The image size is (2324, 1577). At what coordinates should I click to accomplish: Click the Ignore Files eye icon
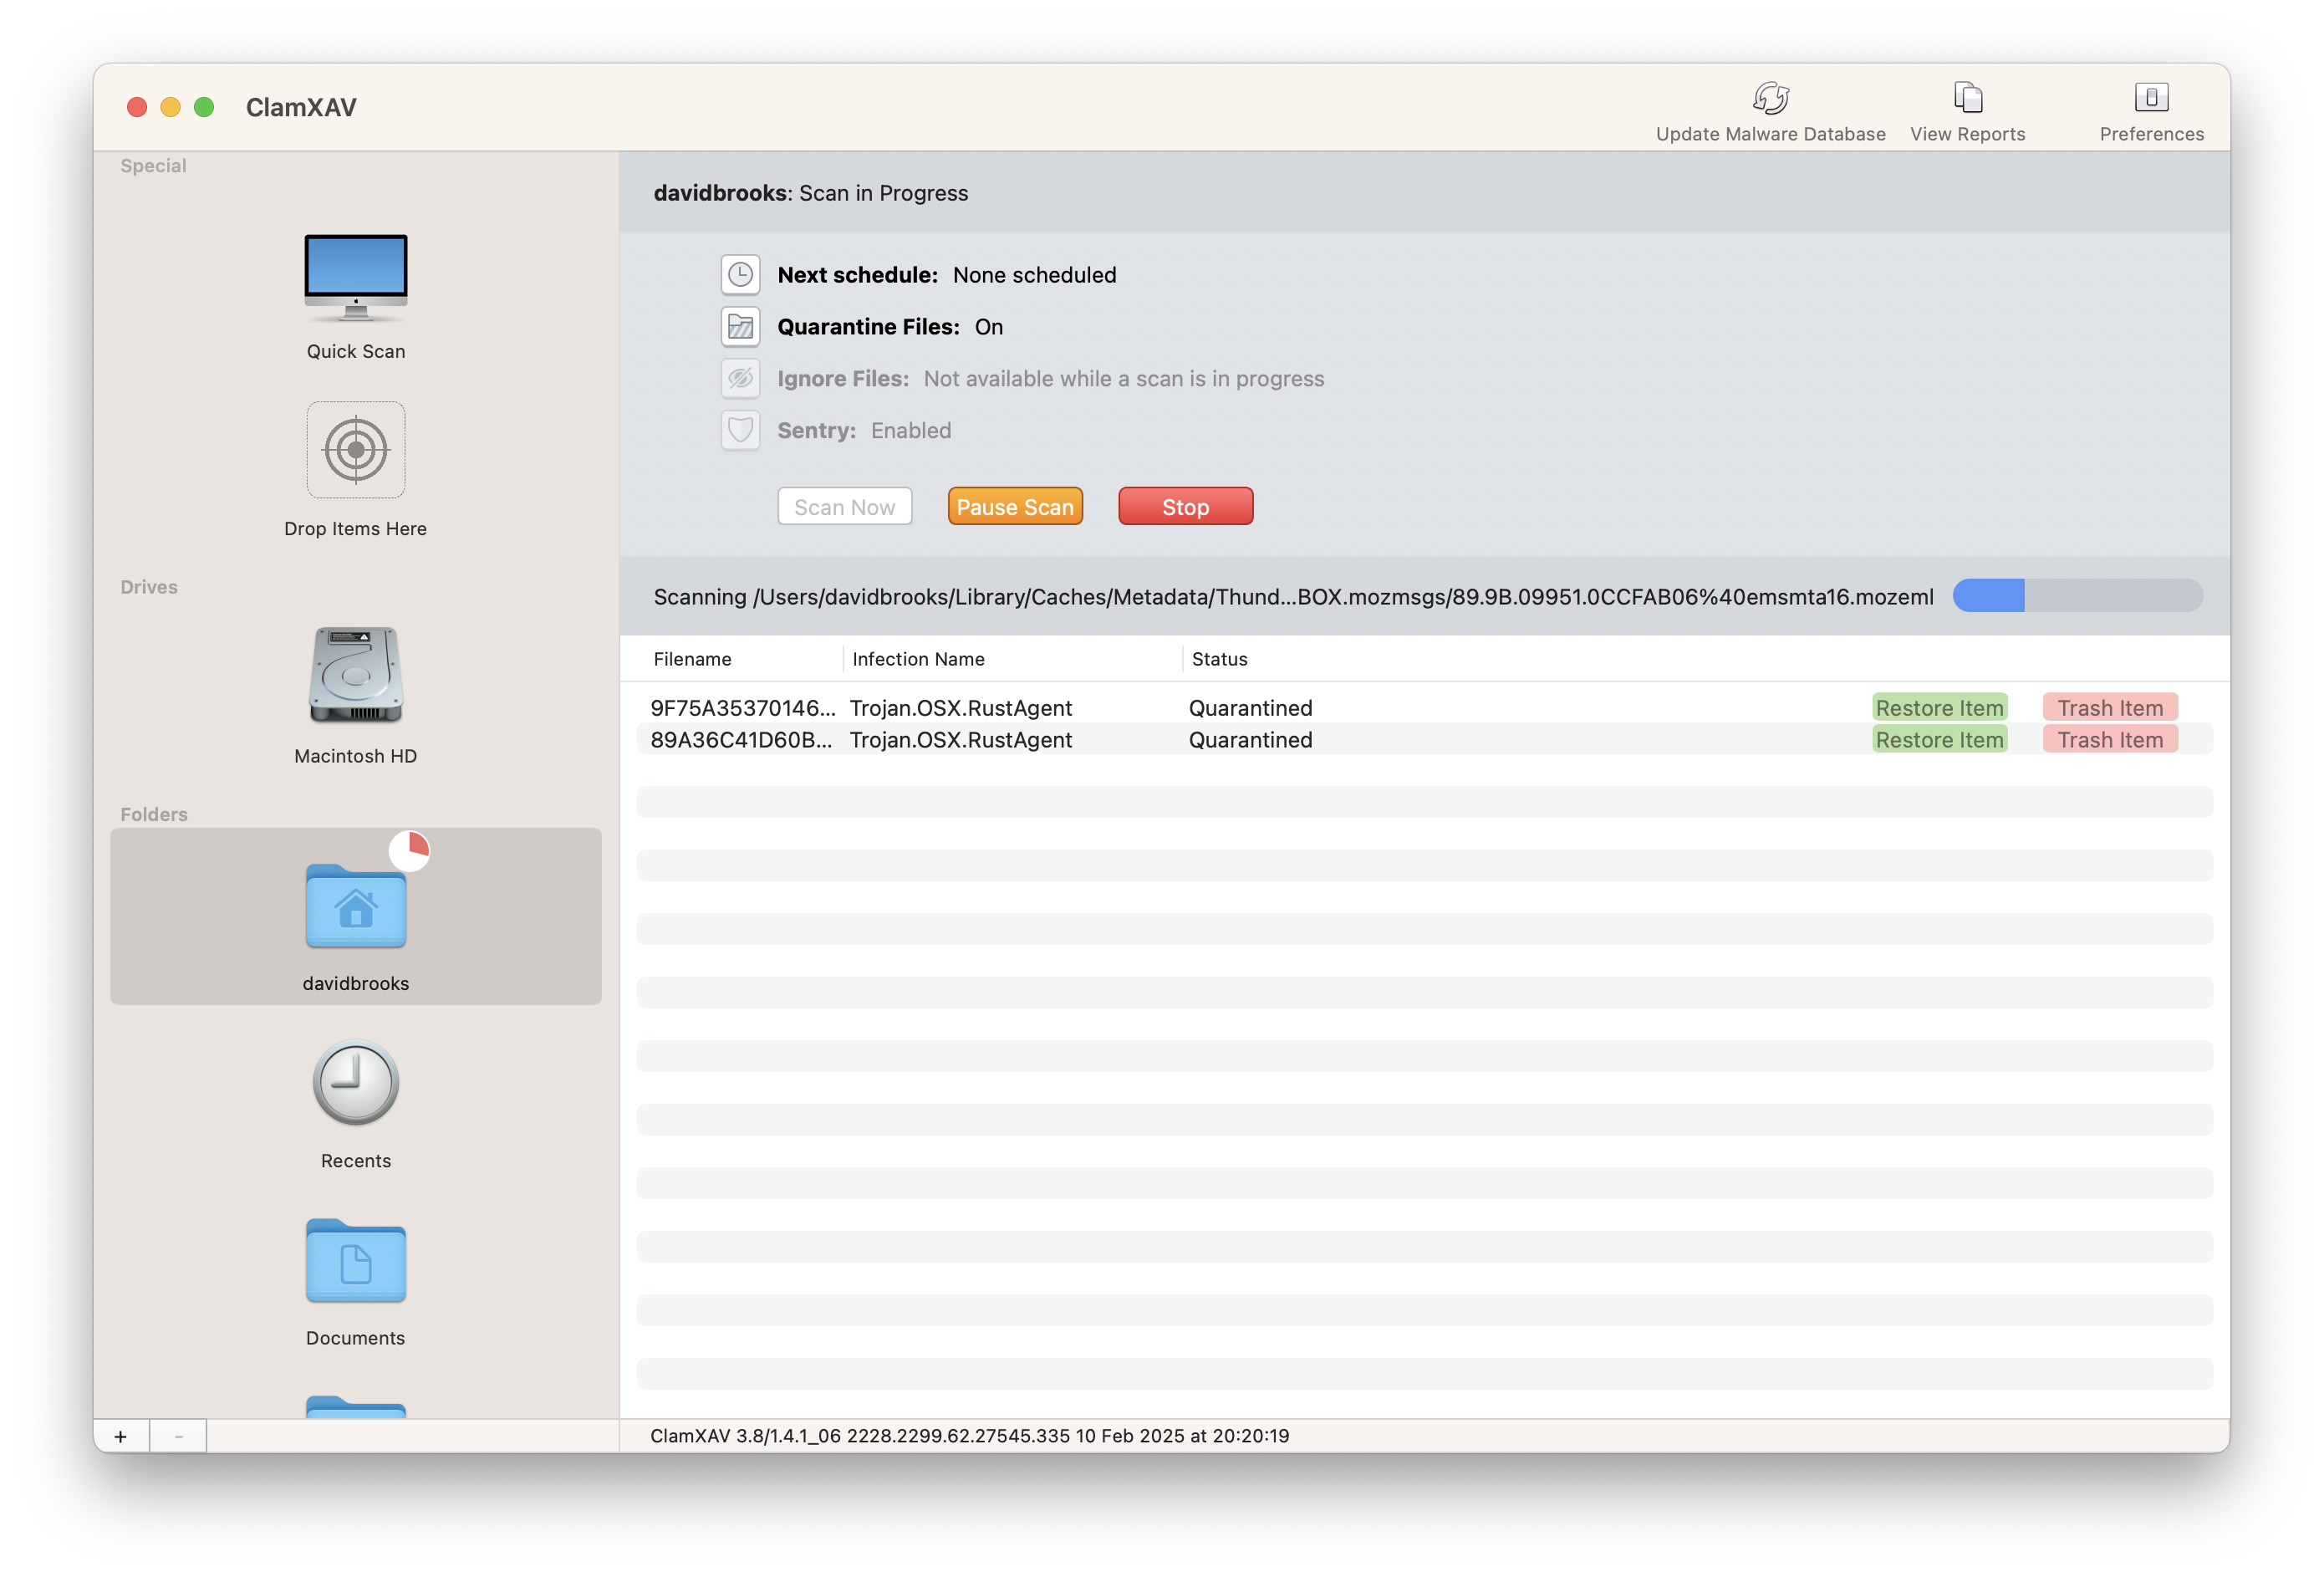click(x=740, y=378)
